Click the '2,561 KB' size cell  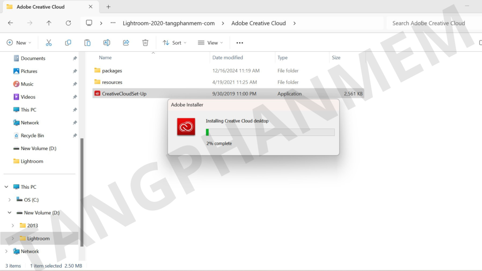(x=353, y=94)
